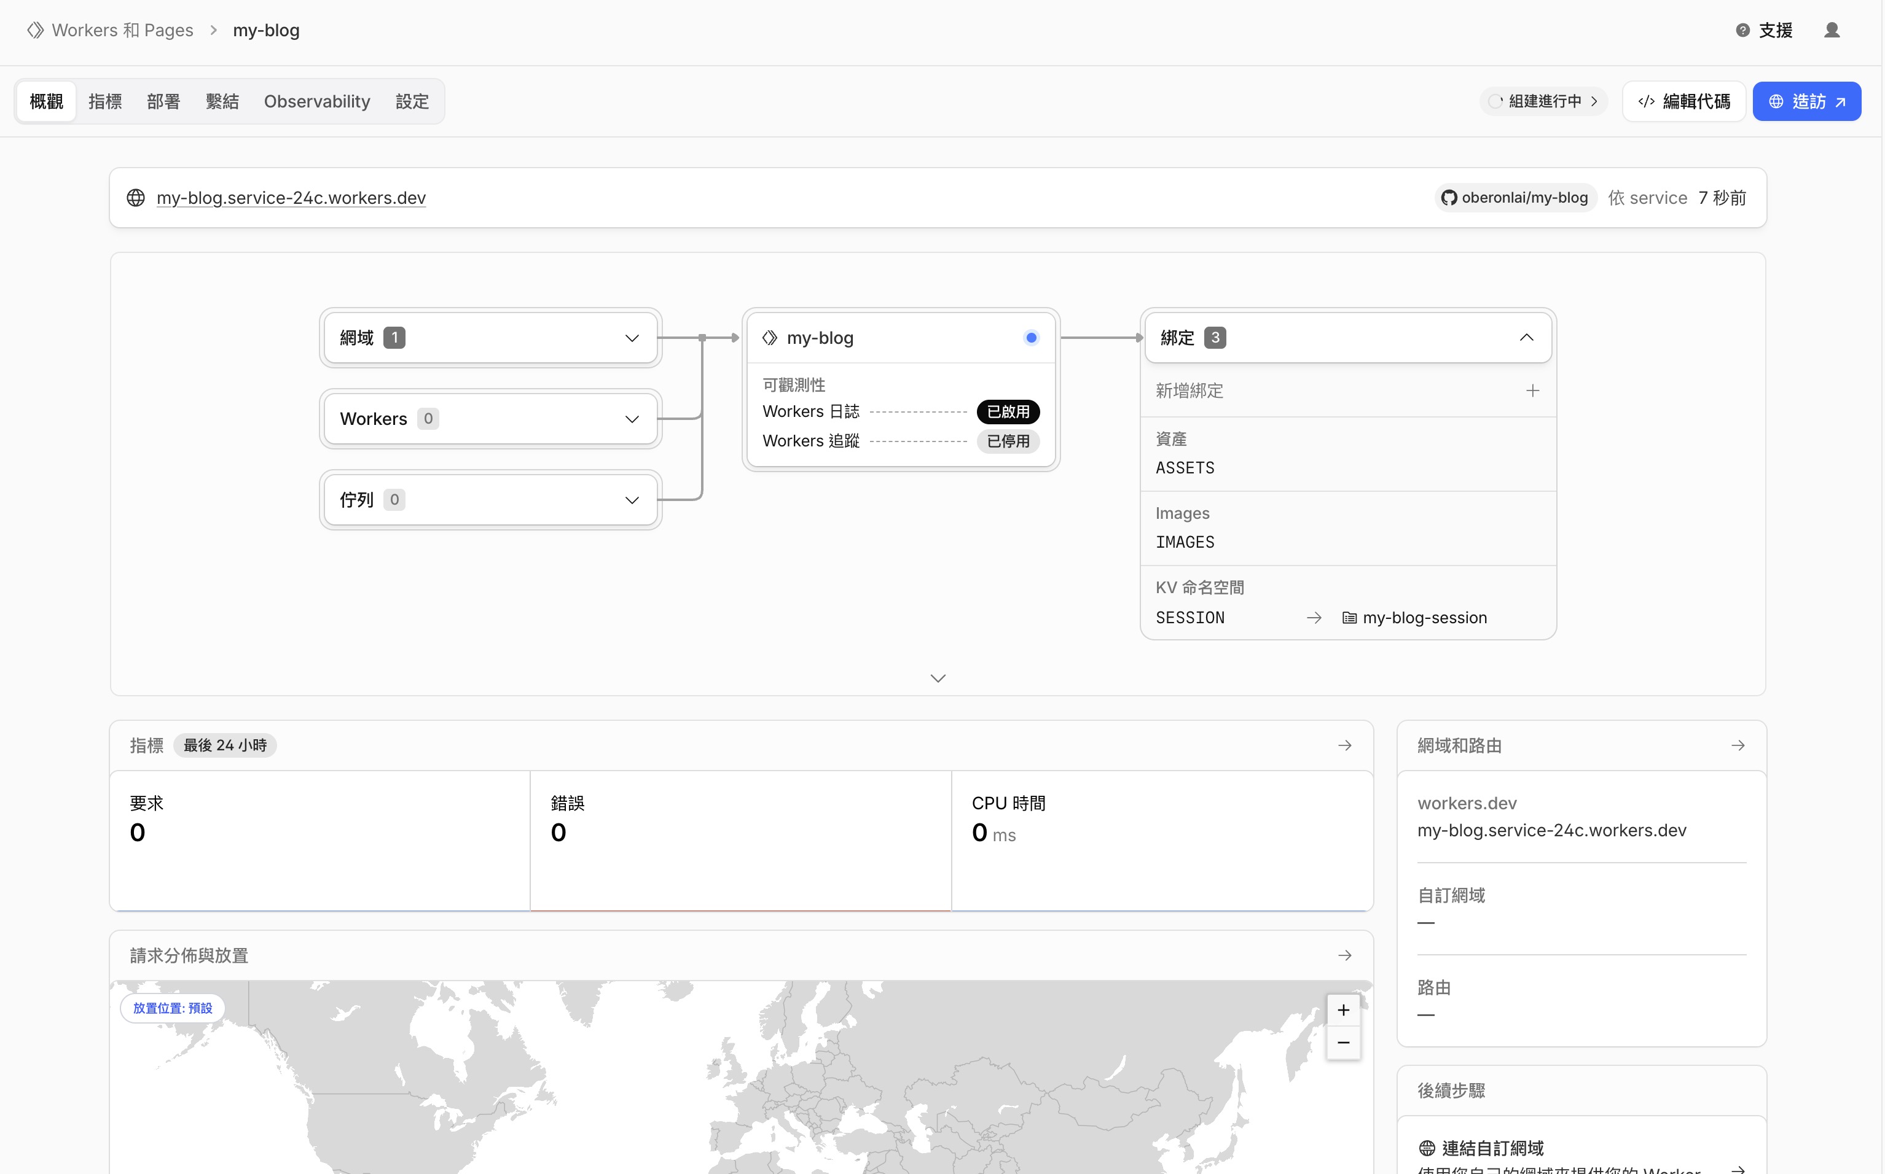This screenshot has width=1885, height=1174.
Task: Switch to the 部署 deployments tab
Action: point(163,102)
